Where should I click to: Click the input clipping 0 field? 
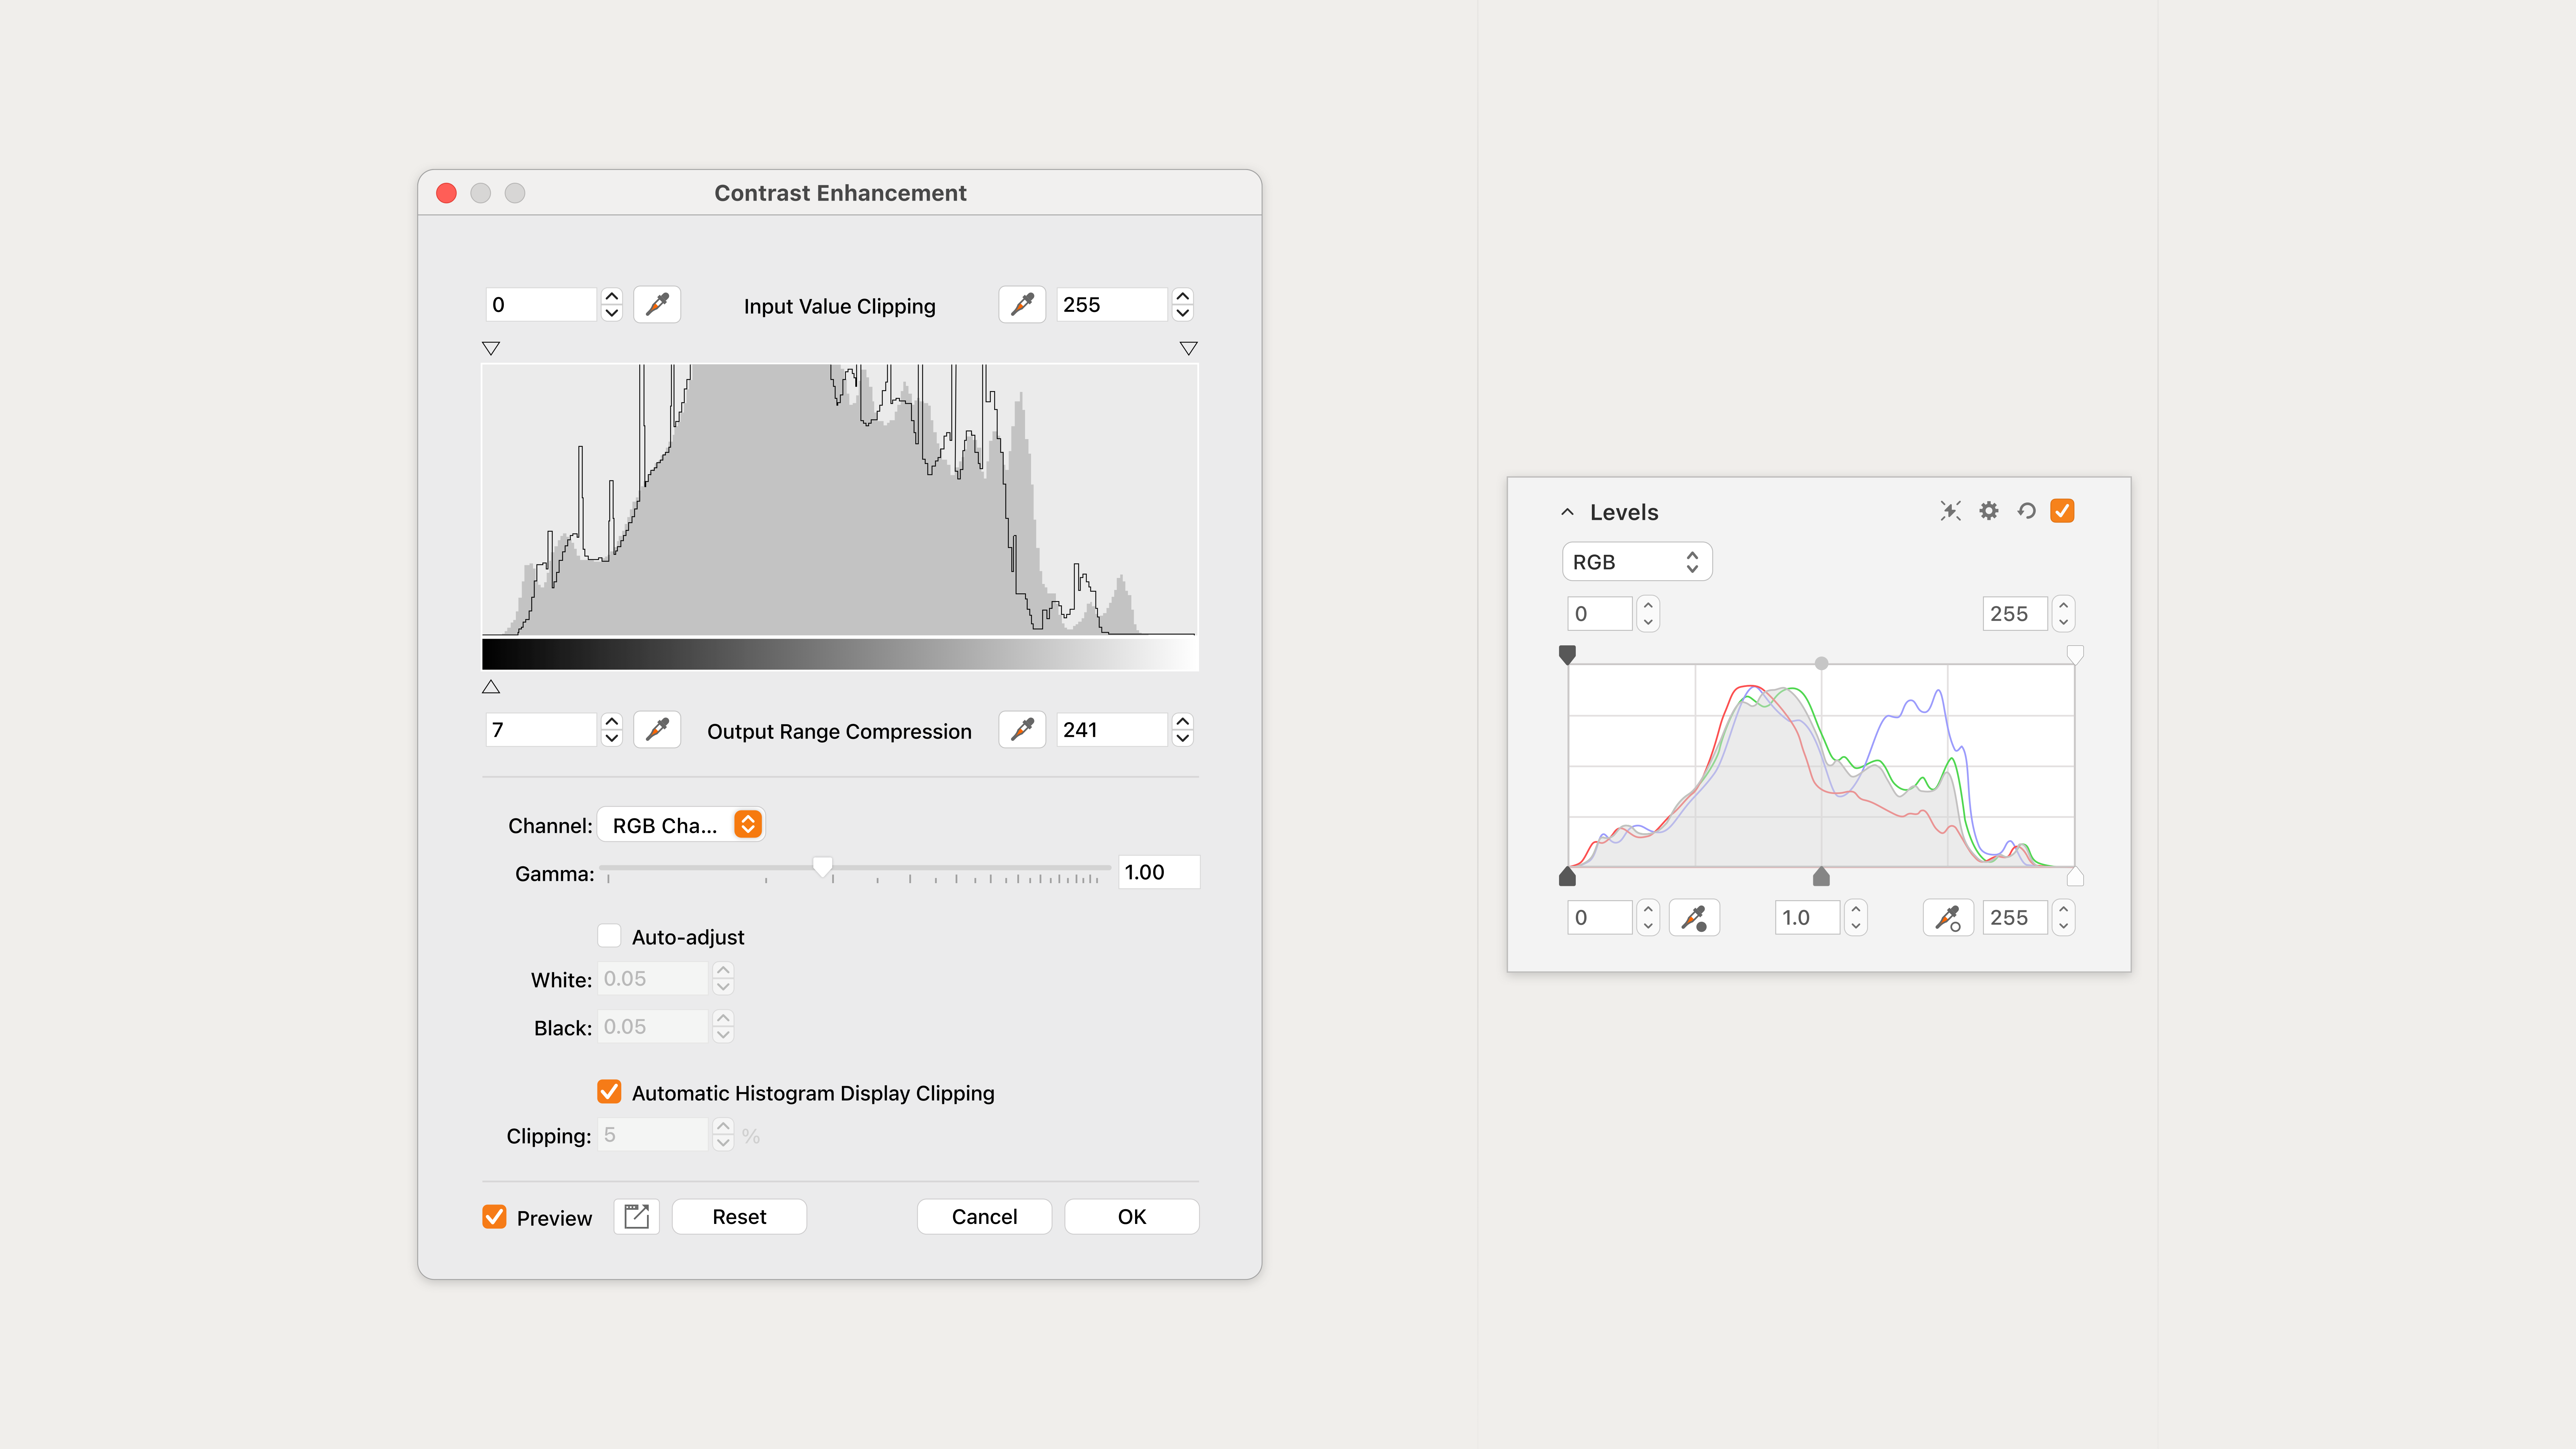541,305
